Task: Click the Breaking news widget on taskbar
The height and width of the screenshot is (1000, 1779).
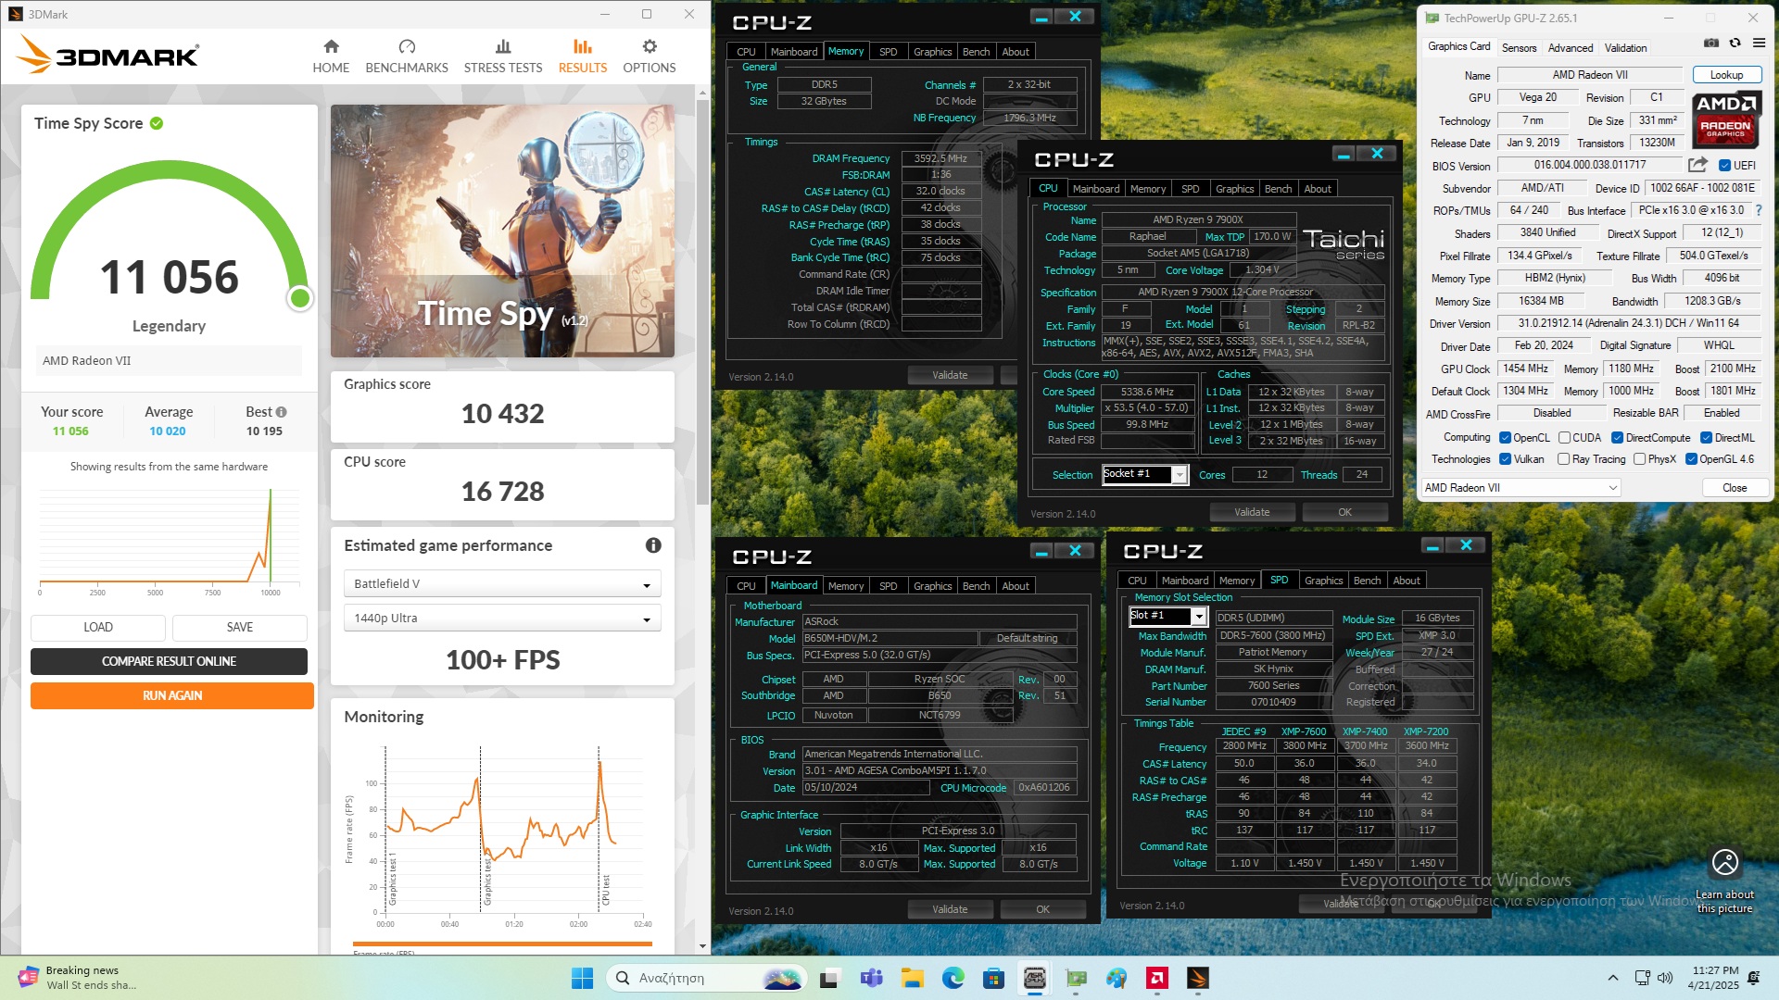Action: [79, 978]
